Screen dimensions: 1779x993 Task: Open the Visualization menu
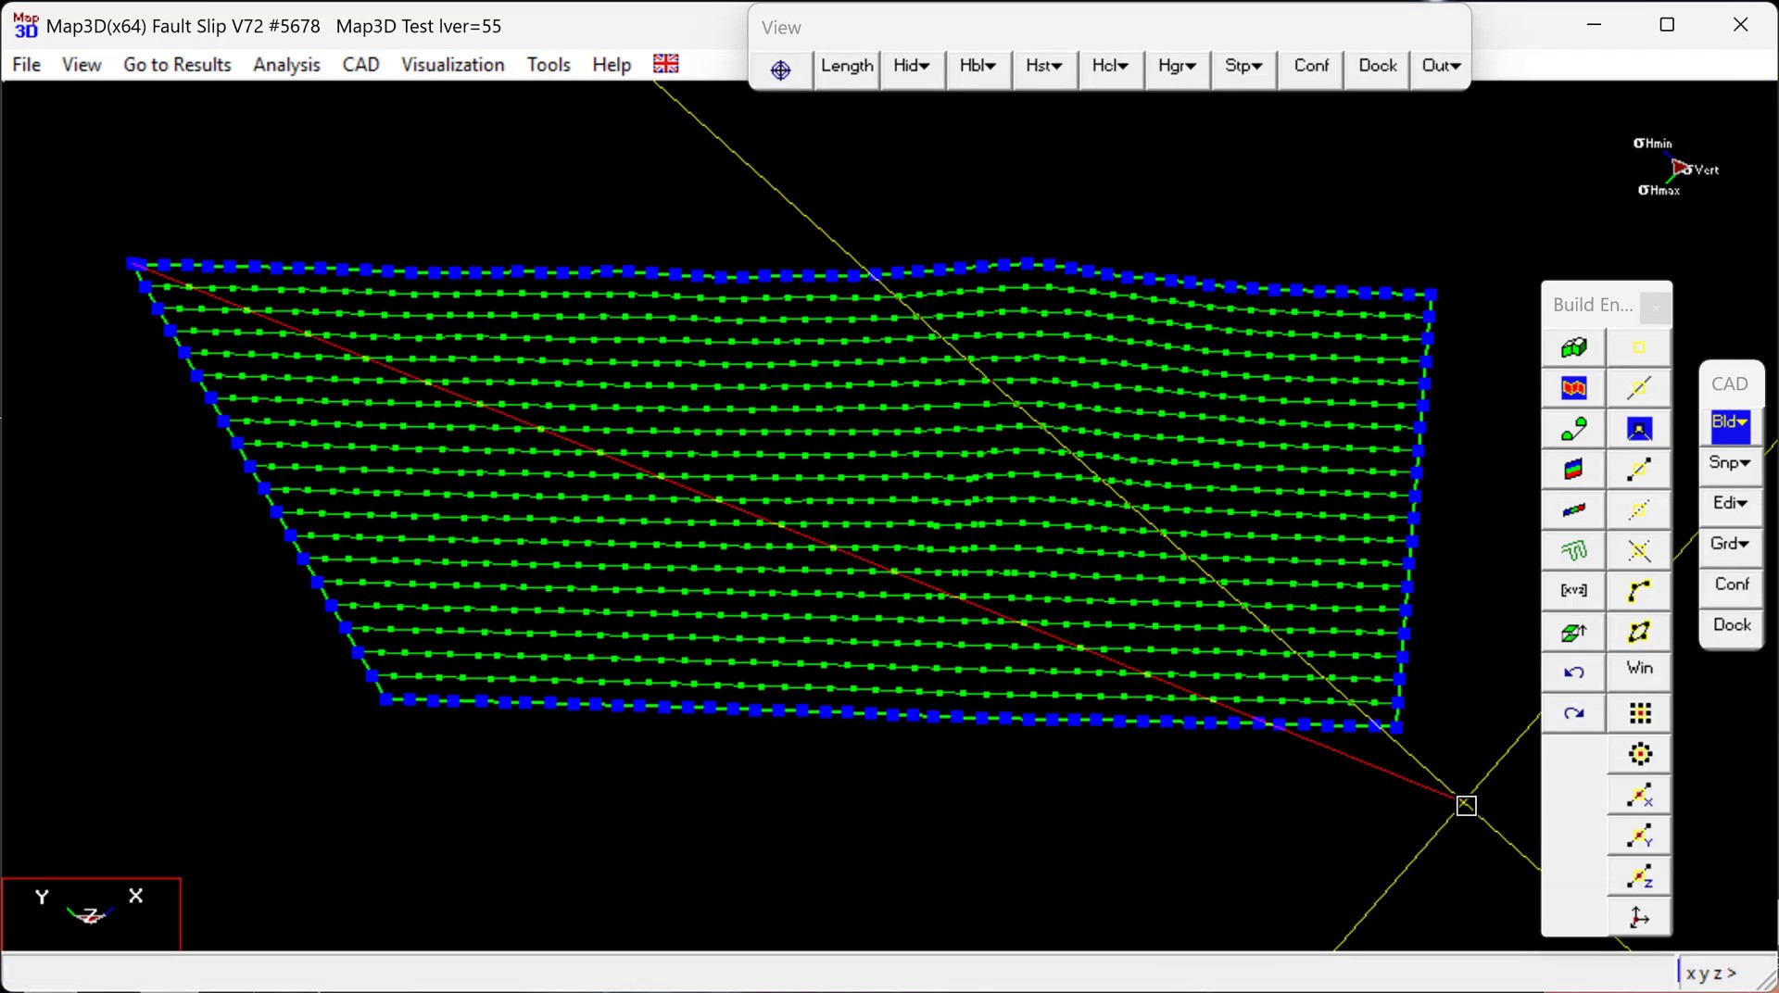[452, 65]
